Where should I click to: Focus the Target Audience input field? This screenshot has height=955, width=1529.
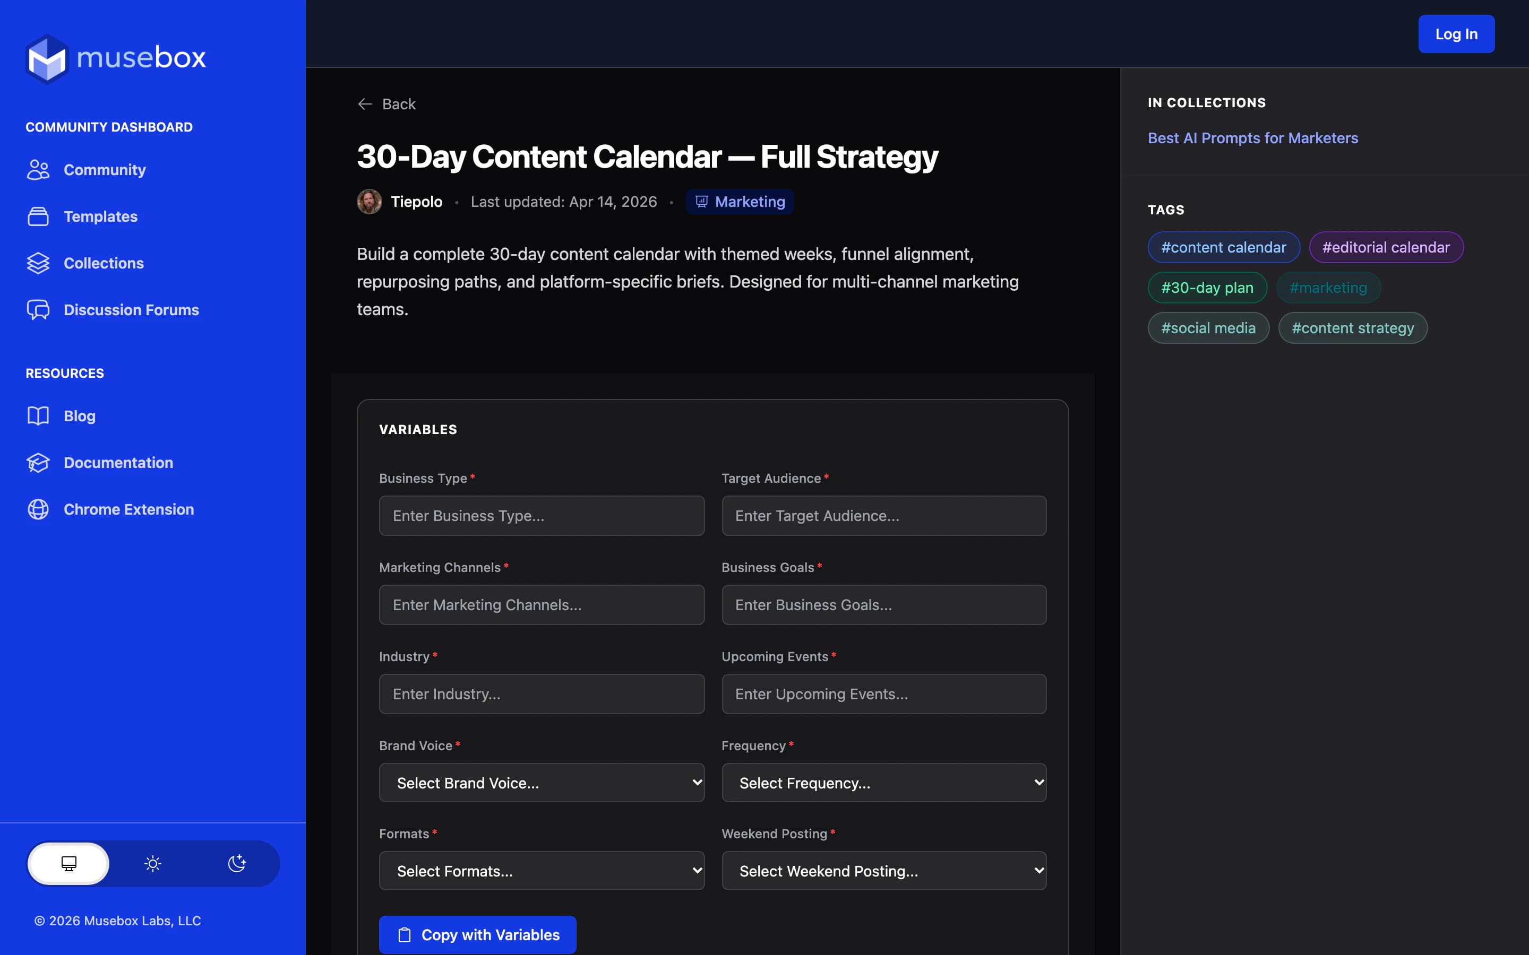click(884, 516)
